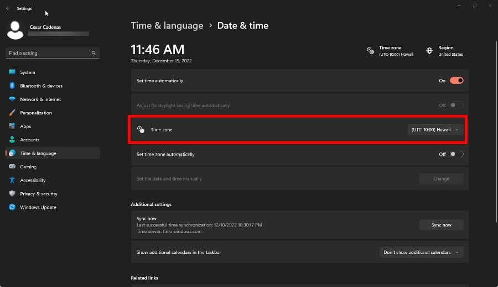Go to Bluetooth & devices settings
Screen dimensions: 498x287
(x=53, y=86)
